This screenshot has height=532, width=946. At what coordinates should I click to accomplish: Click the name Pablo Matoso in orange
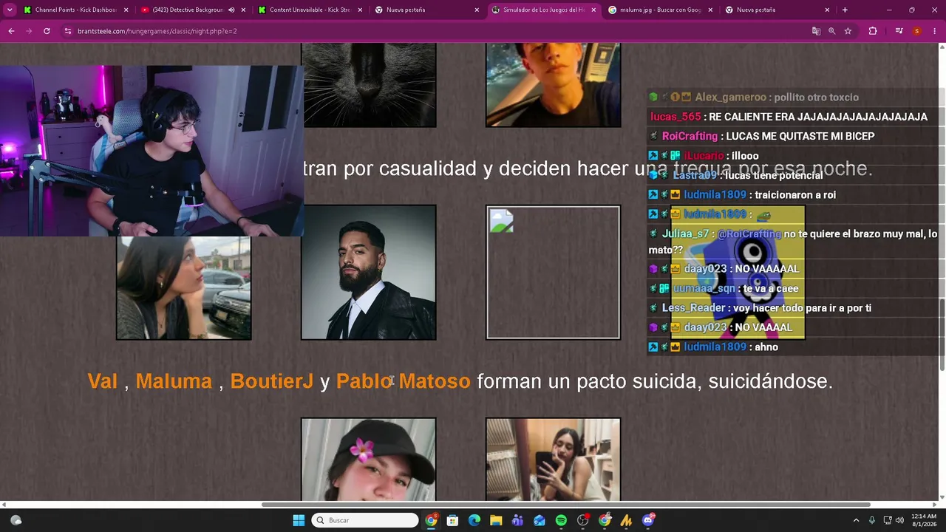tap(403, 381)
